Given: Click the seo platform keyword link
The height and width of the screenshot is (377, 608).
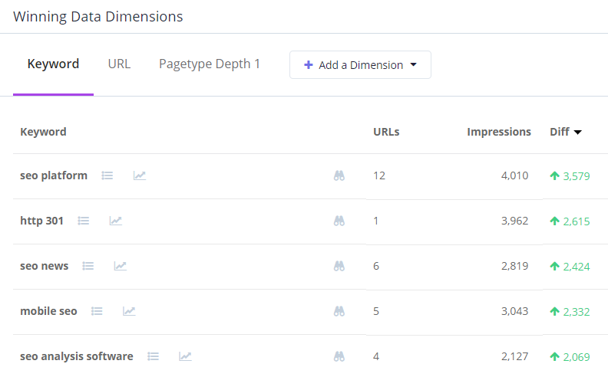Looking at the screenshot, I should 54,175.
